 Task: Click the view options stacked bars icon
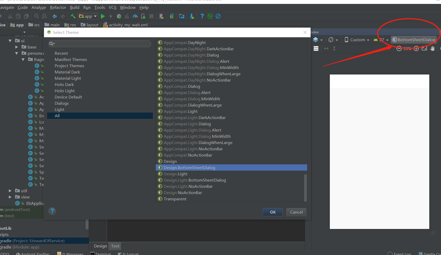click(x=316, y=48)
